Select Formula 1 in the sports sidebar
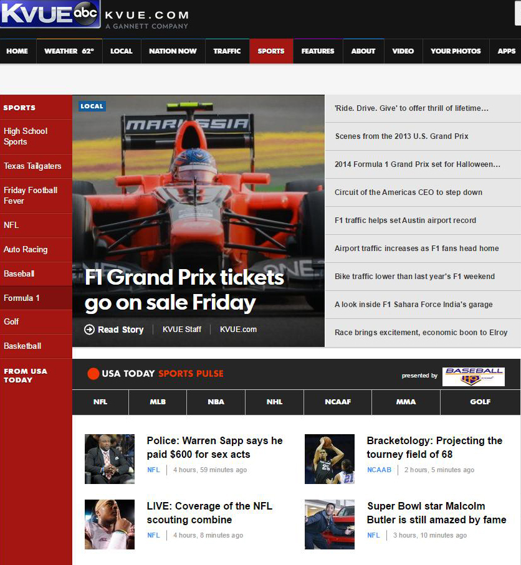Image resolution: width=521 pixels, height=565 pixels. pos(22,298)
